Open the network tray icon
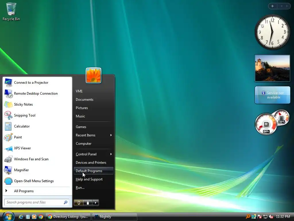The height and width of the screenshot is (221, 294). 265,217
